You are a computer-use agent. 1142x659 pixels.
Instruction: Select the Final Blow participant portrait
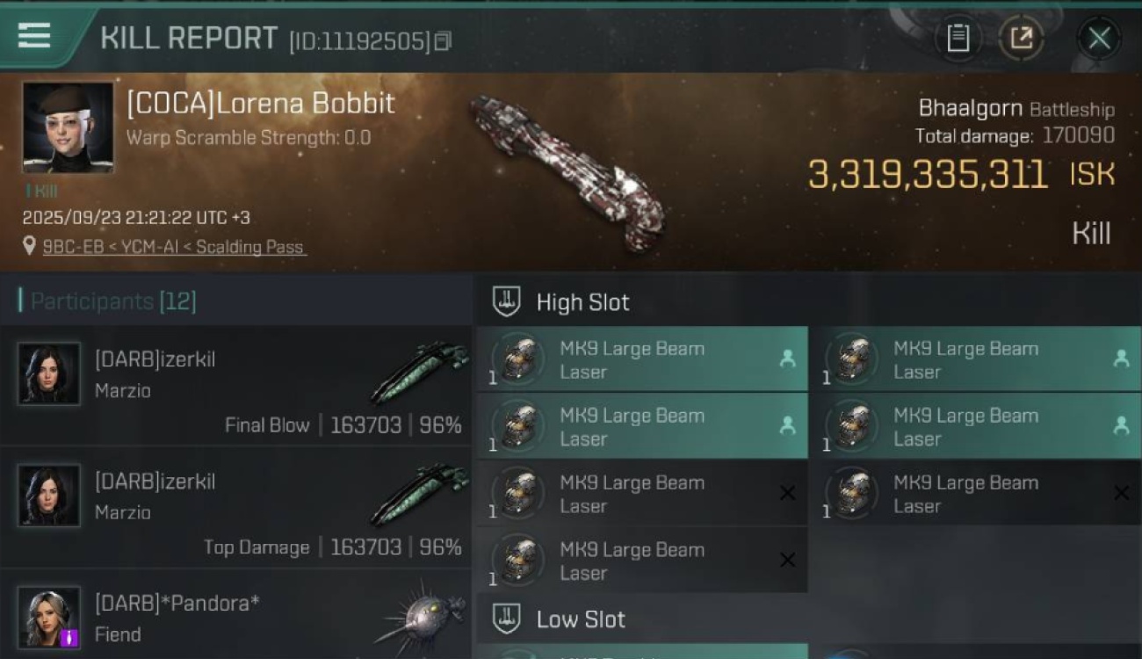pyautogui.click(x=49, y=373)
